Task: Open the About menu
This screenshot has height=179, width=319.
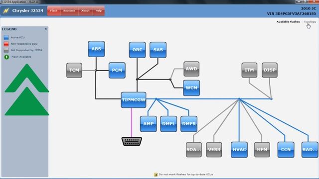Action: tap(85, 11)
